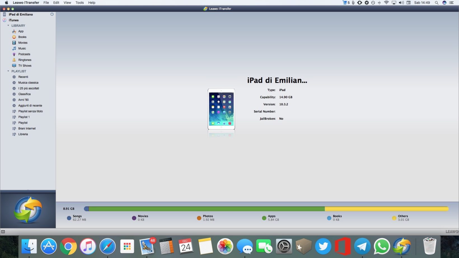The image size is (459, 258).
Task: Open the Podcasts library icon
Action: (x=14, y=54)
